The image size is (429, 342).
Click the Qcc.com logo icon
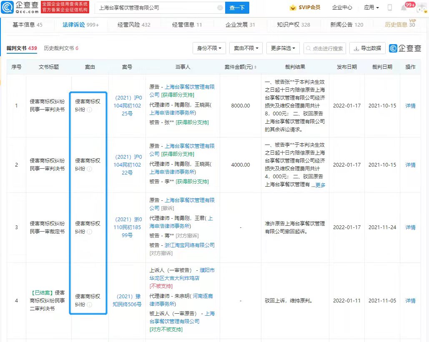click(8, 7)
